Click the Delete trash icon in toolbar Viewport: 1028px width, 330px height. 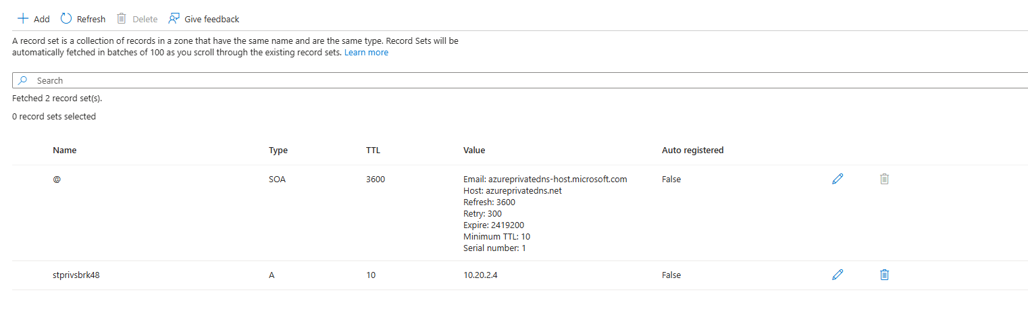coord(122,18)
